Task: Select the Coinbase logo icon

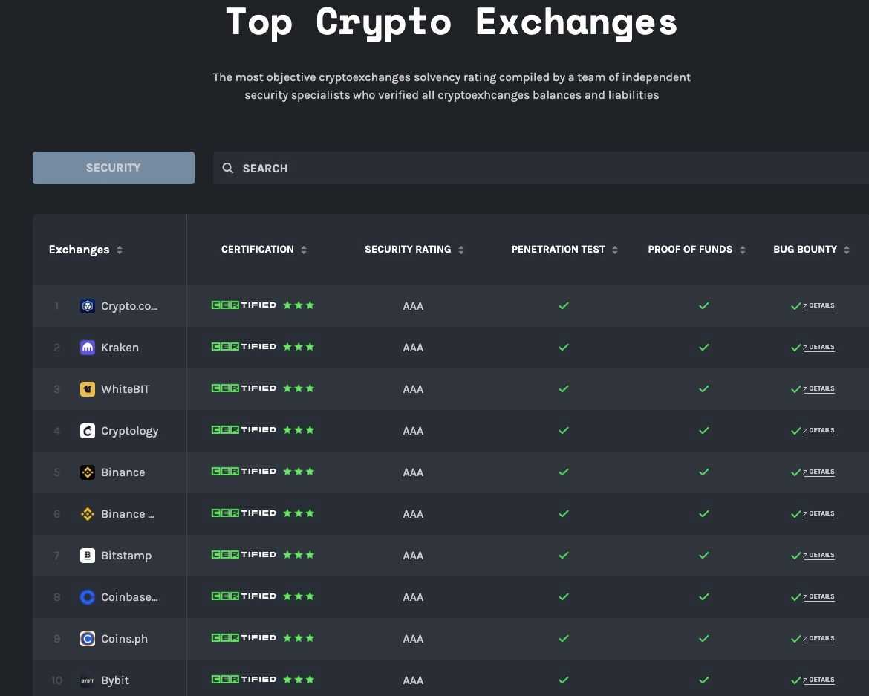Action: point(87,596)
